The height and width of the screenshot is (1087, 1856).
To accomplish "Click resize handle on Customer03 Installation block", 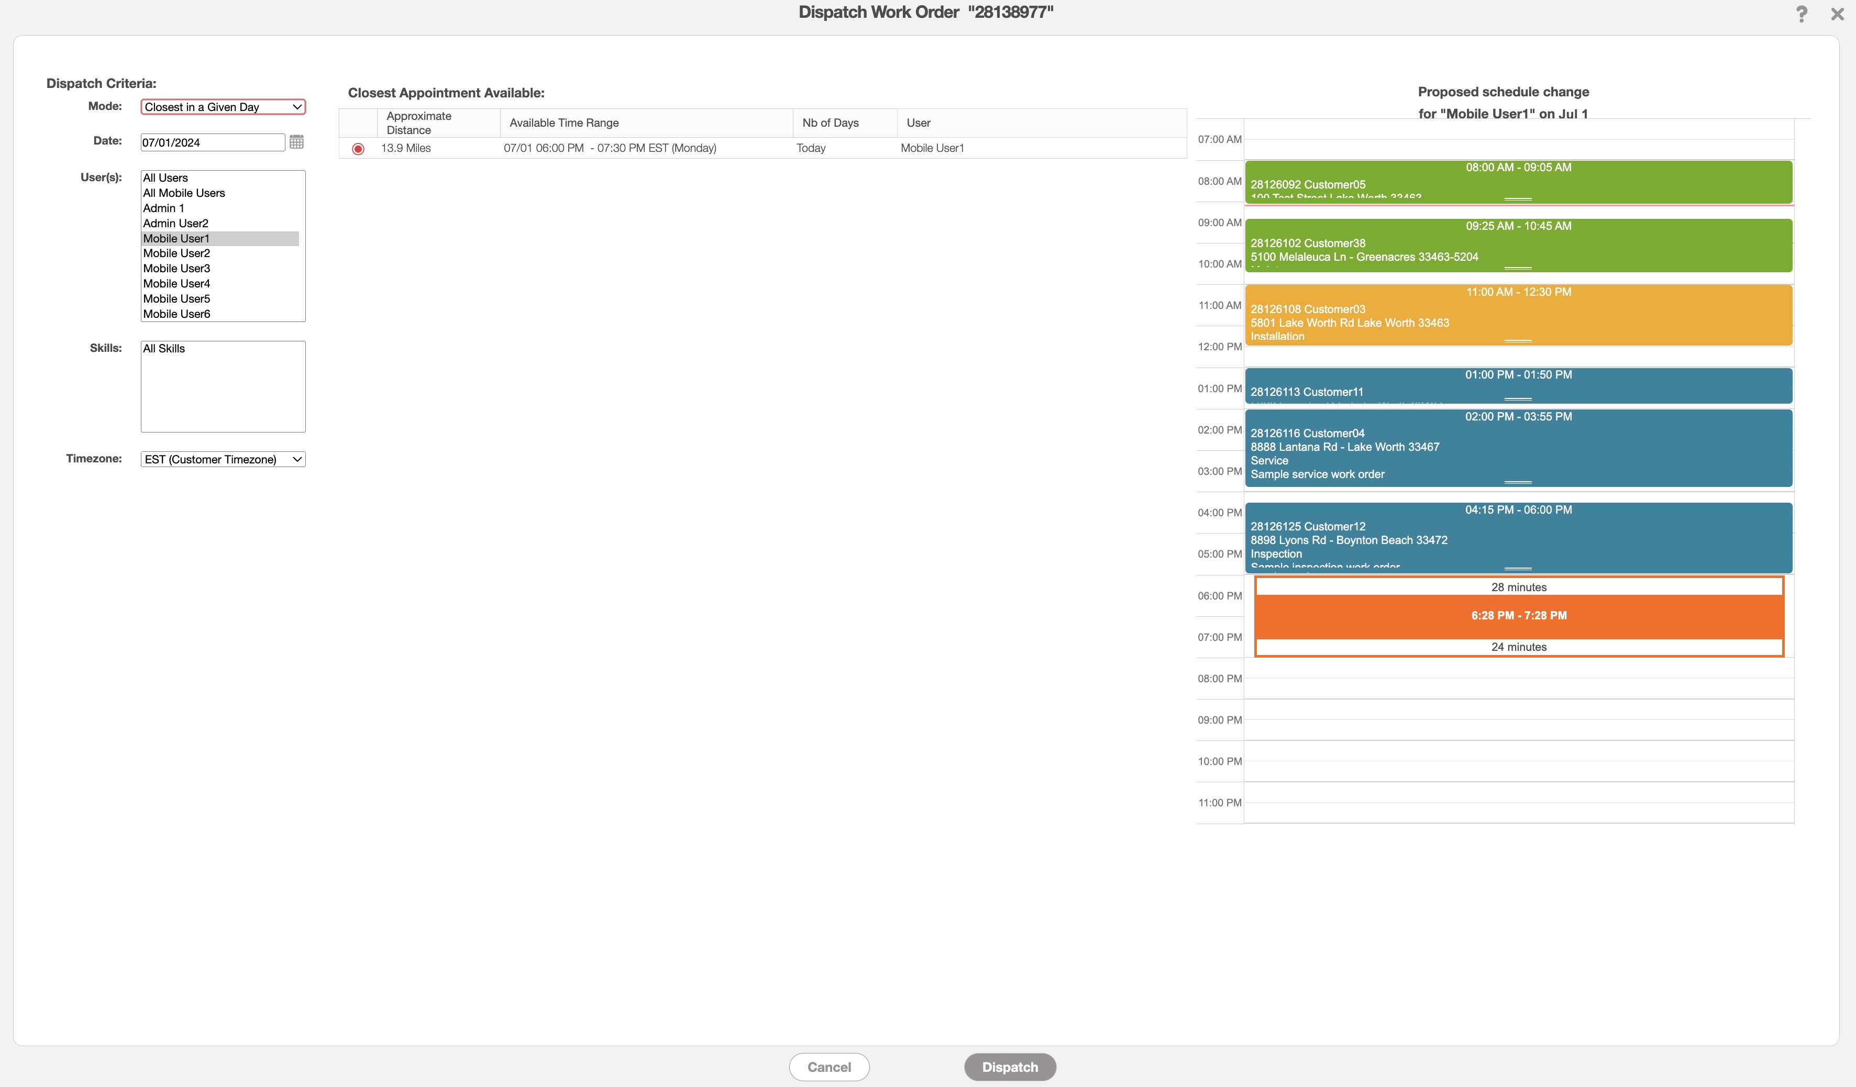I will [1517, 341].
